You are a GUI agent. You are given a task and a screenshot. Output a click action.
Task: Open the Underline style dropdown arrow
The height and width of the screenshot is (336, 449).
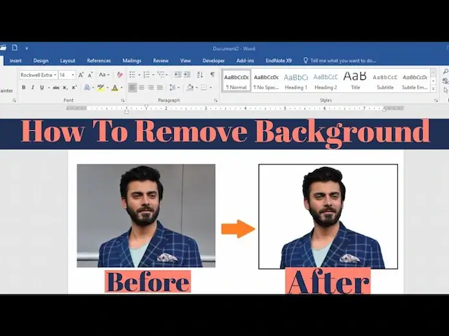[x=49, y=88]
